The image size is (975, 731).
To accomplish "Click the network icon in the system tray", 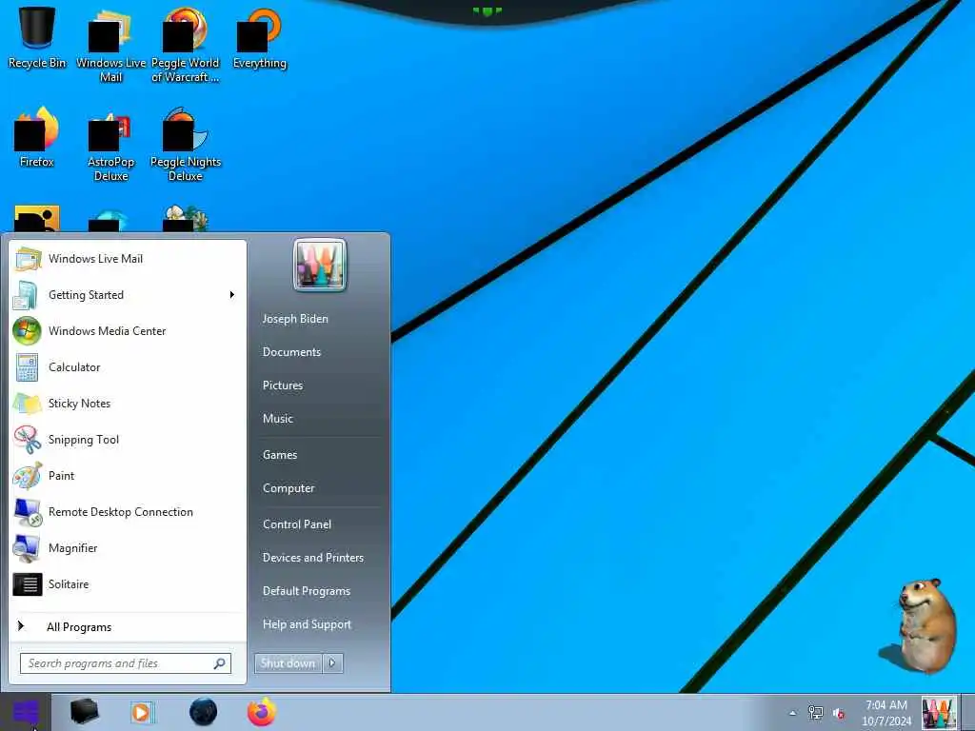I will tap(815, 712).
